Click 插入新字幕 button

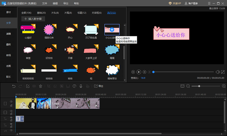[33, 19]
